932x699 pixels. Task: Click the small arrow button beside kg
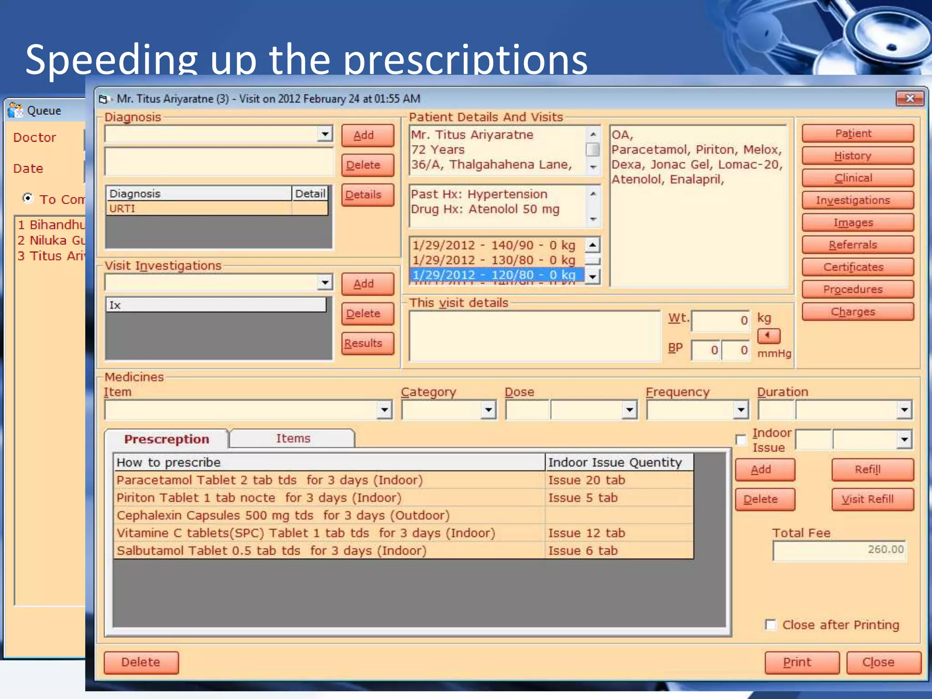tap(768, 335)
